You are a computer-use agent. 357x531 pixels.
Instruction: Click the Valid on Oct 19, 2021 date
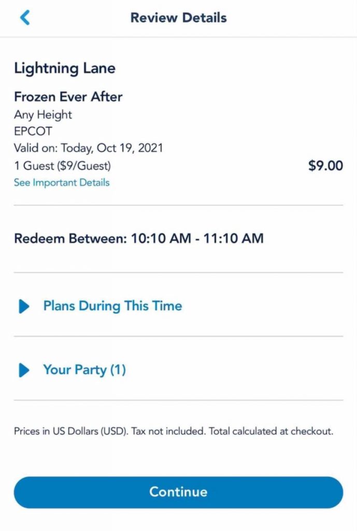coord(88,148)
